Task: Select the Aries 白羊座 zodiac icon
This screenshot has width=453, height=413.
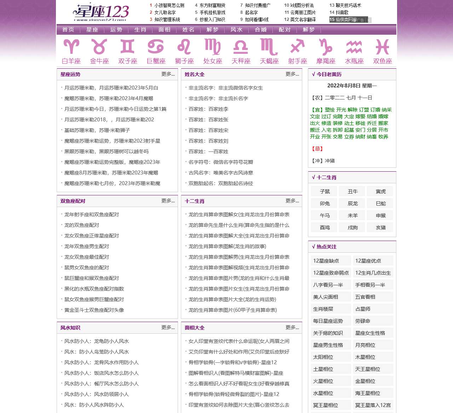Action: (70, 47)
